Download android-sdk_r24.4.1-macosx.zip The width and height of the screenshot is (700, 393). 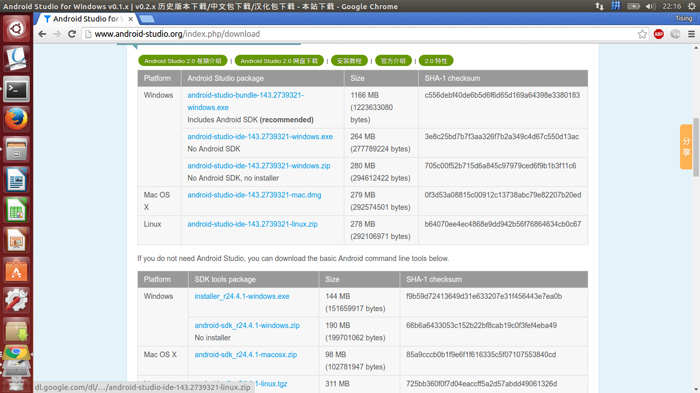click(x=245, y=355)
